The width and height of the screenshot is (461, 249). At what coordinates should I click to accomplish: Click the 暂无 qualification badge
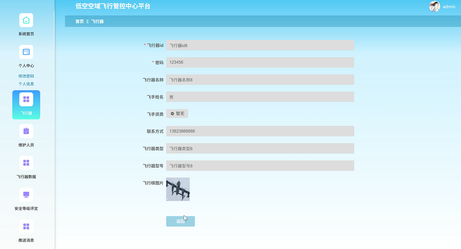(177, 113)
